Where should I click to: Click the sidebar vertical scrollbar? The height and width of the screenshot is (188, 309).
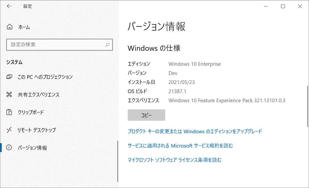[118, 161]
